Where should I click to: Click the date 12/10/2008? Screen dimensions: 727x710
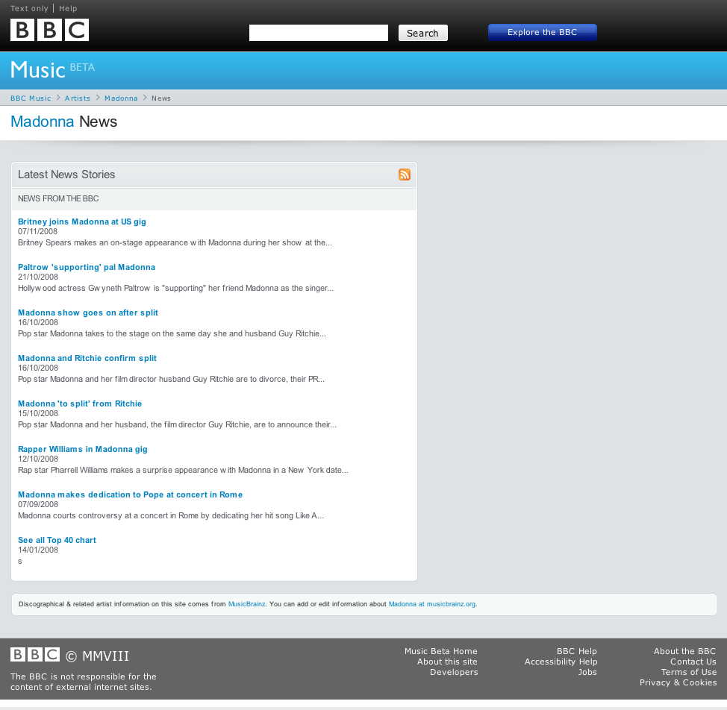pos(38,459)
